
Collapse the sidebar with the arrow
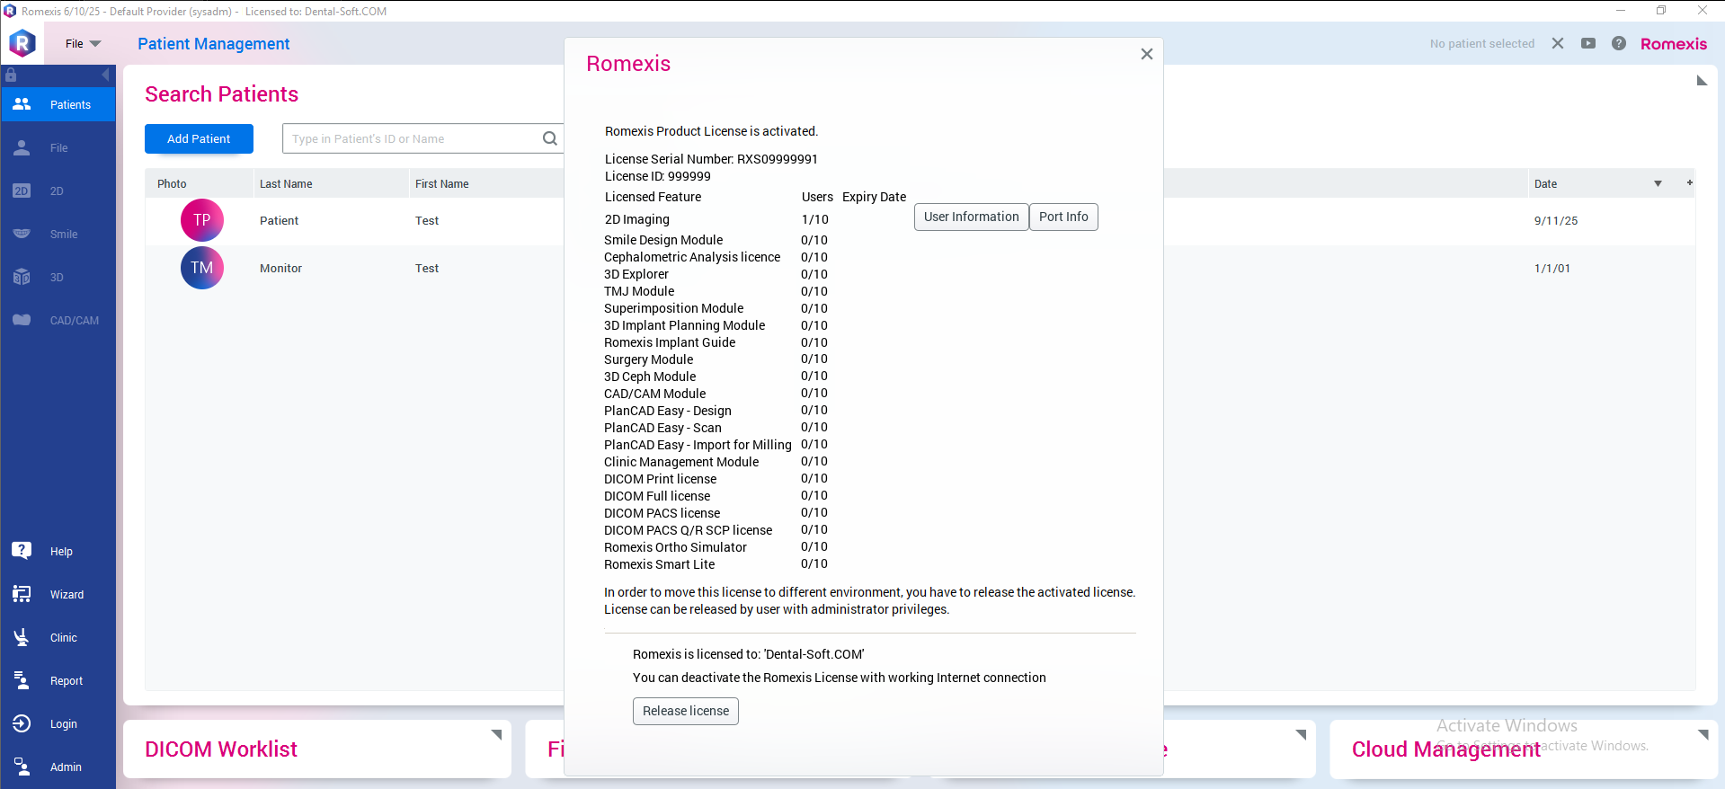(x=105, y=75)
